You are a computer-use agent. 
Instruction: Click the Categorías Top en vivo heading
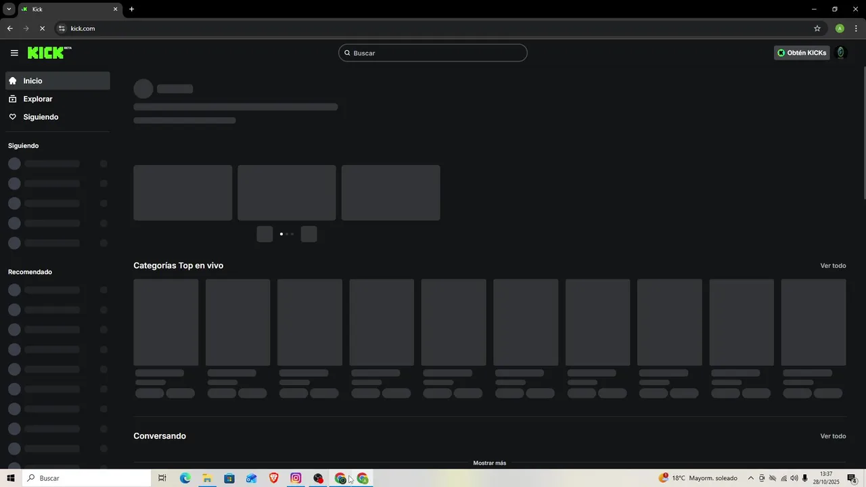pyautogui.click(x=178, y=266)
